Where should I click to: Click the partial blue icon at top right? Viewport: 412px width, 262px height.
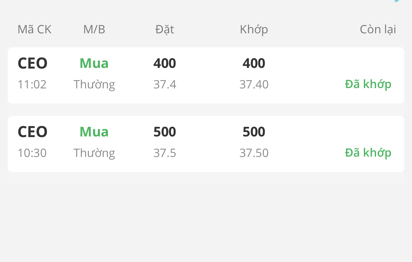[397, 1]
